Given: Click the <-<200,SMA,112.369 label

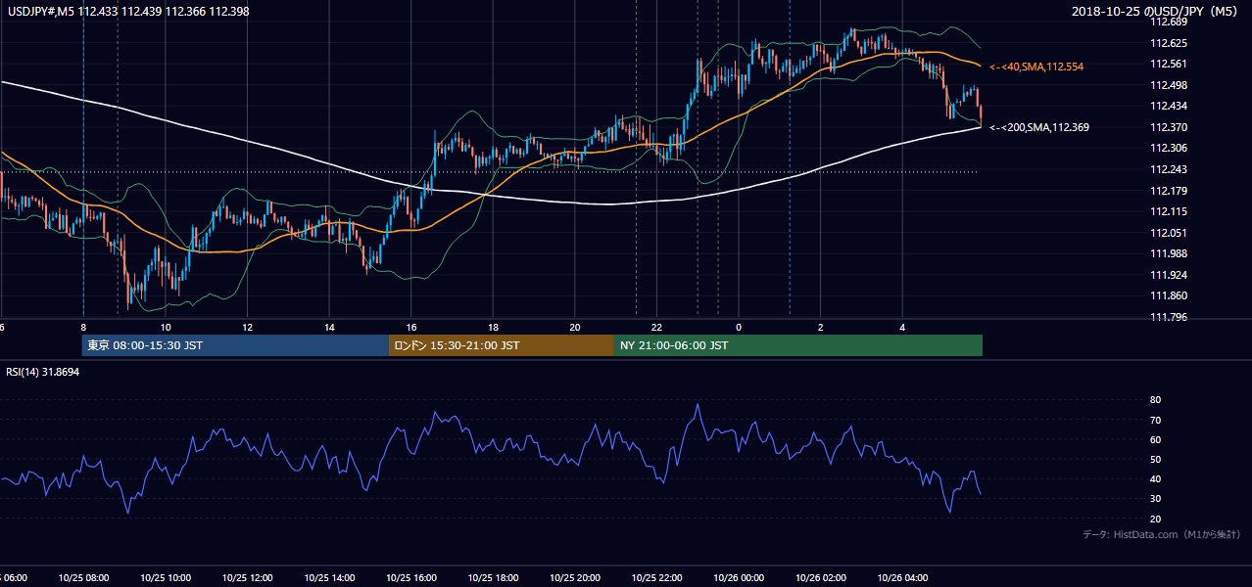Looking at the screenshot, I should (x=1040, y=127).
